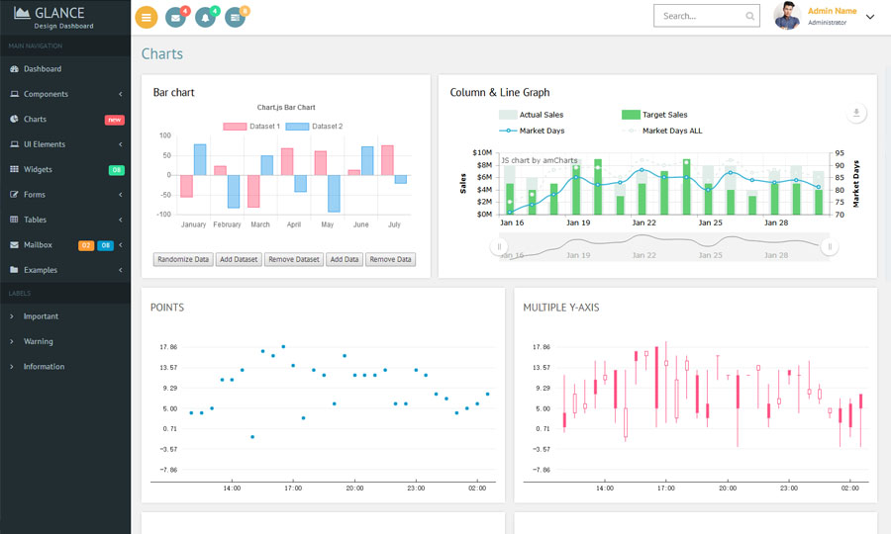Click the chart download export icon

point(856,113)
